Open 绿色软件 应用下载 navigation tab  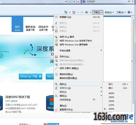(x=44, y=28)
